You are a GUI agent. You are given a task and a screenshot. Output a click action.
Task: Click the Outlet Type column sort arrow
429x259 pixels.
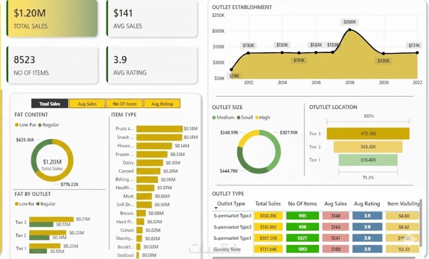(x=216, y=208)
